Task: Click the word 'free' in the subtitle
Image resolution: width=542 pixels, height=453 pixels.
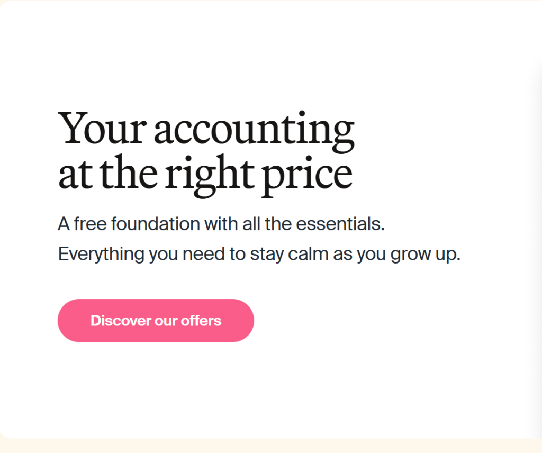Action: click(90, 224)
